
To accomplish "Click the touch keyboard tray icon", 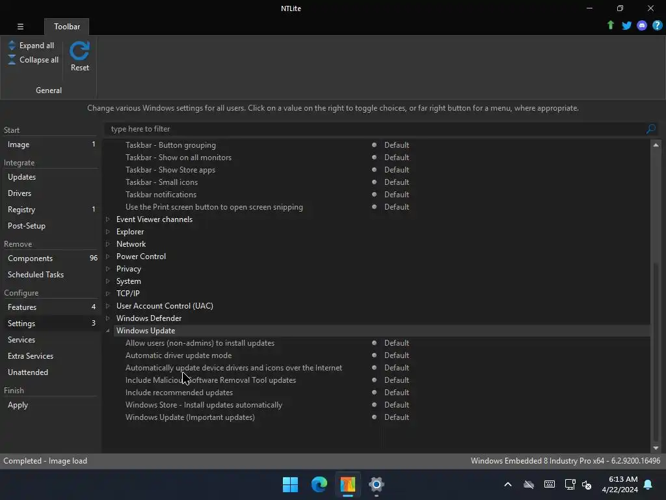I will point(549,484).
